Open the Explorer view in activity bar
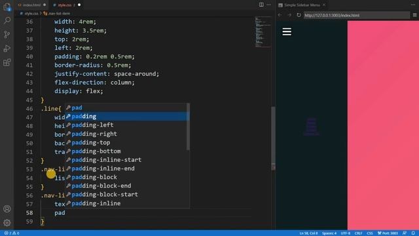Screen dimensions: 419x236 click(x=7, y=7)
